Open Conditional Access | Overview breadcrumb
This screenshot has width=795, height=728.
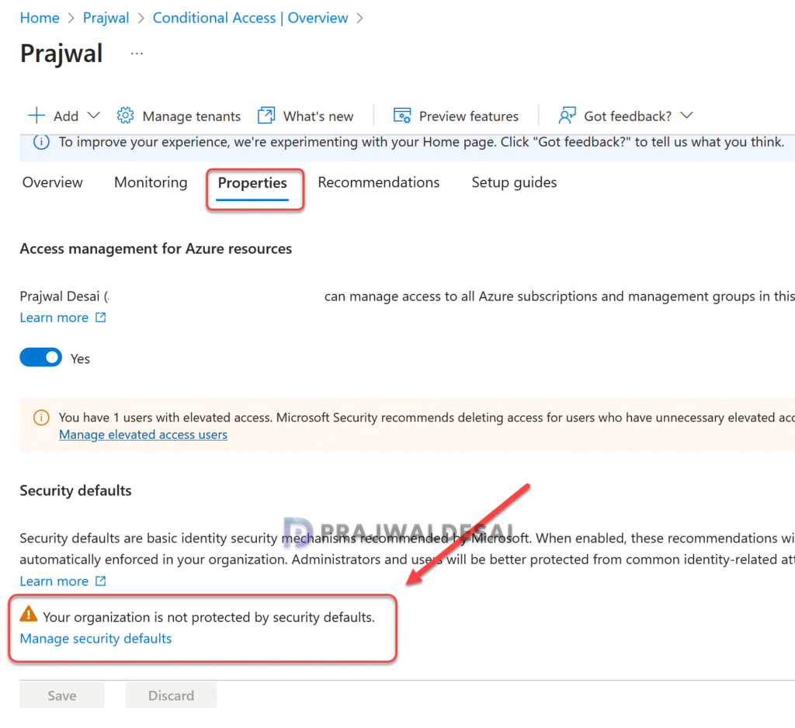click(251, 18)
